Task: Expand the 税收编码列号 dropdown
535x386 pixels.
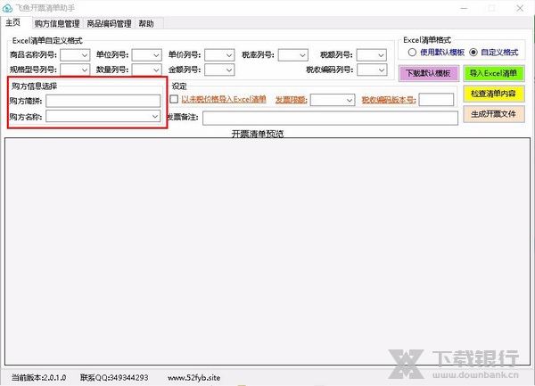Action: click(x=371, y=70)
